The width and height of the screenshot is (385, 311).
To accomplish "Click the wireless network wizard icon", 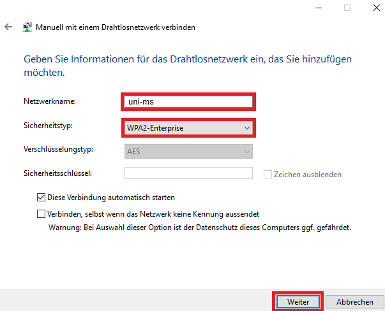I will pos(27,27).
